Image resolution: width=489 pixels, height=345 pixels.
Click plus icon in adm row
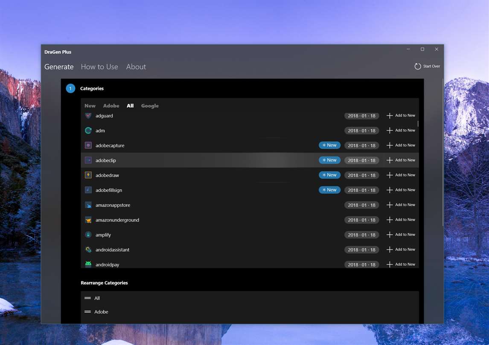coord(390,130)
